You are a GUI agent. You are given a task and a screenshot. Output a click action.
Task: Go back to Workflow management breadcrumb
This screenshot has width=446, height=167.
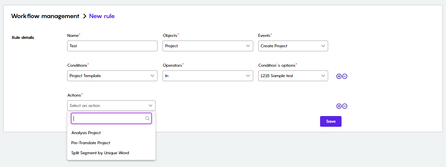(45, 16)
